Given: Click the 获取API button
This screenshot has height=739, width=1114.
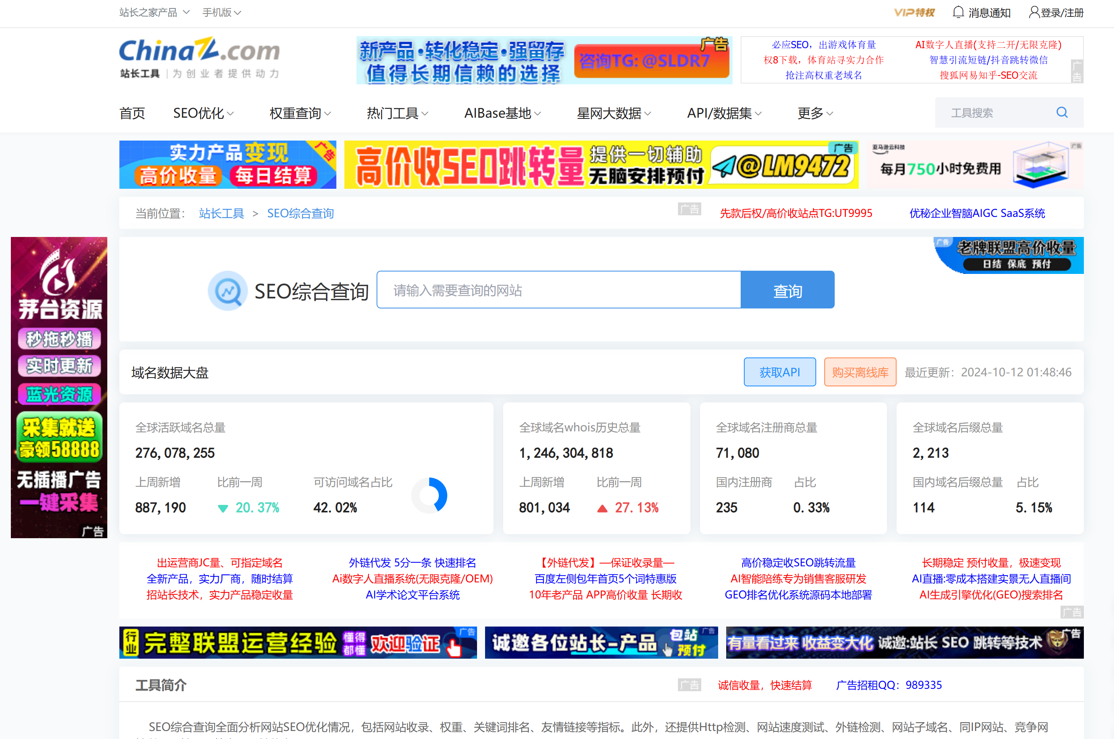Looking at the screenshot, I should click(779, 372).
